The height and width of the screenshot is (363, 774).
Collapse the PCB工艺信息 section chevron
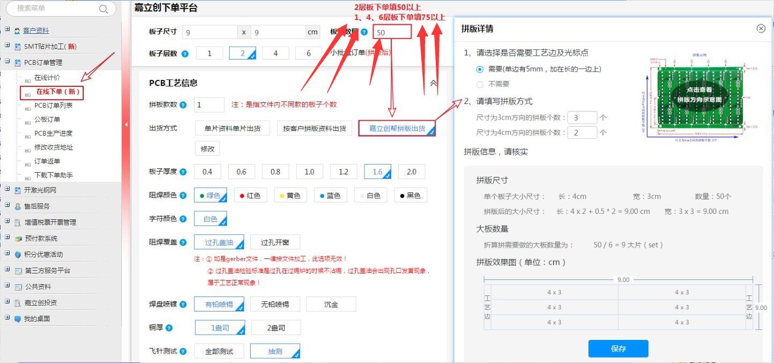point(434,83)
